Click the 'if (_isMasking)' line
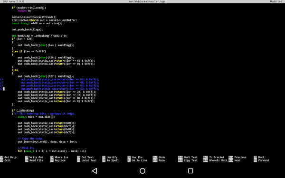Viewport: 285px width, 178px height. (x=23, y=111)
